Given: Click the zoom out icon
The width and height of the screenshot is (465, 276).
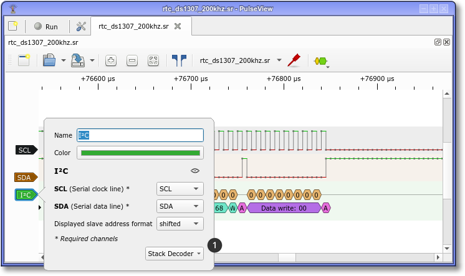Looking at the screenshot, I should coord(132,60).
